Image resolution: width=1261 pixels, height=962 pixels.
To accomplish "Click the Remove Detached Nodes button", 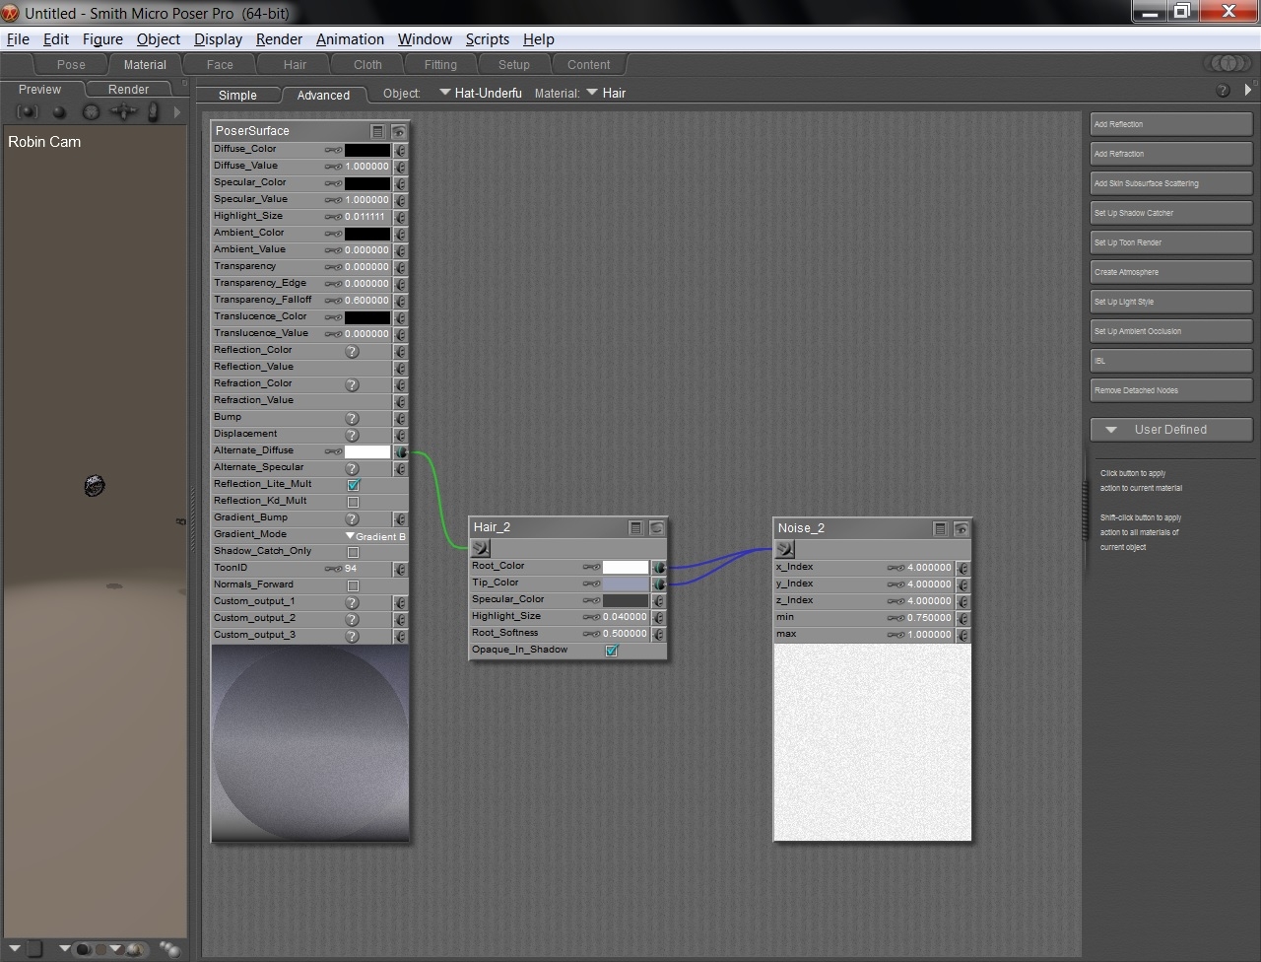I will click(1170, 390).
